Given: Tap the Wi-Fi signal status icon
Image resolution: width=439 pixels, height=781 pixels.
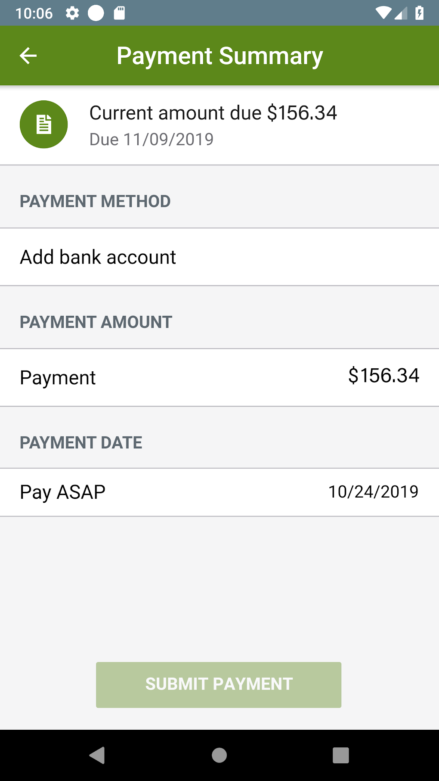Looking at the screenshot, I should tap(383, 13).
